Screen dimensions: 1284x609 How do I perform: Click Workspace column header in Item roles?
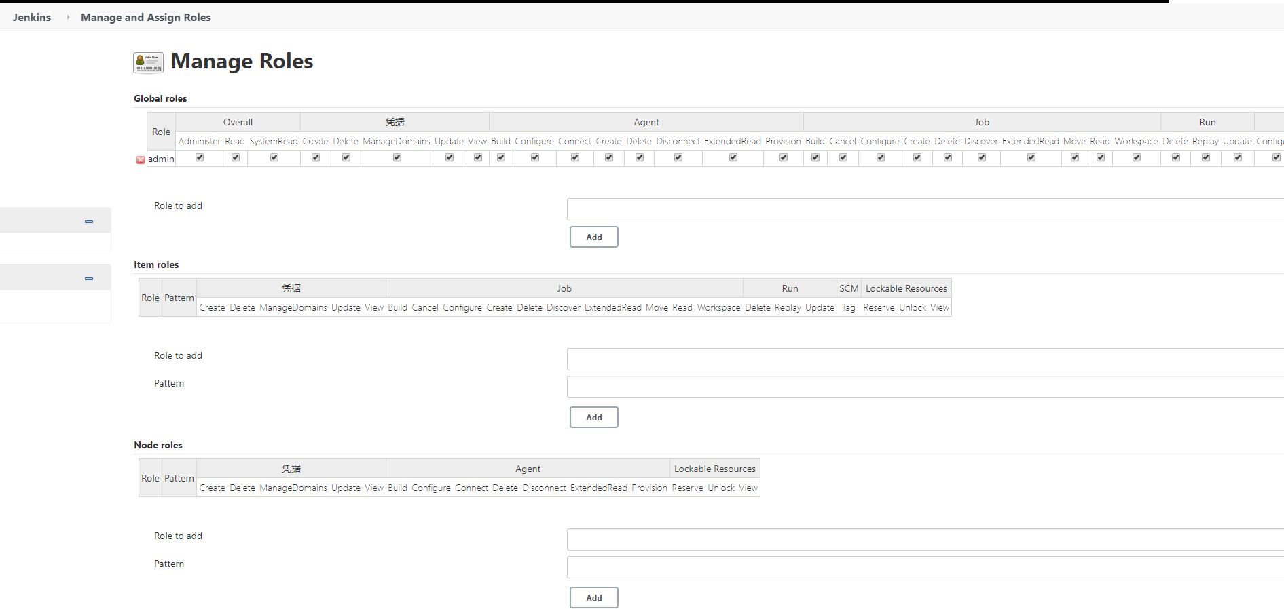coord(718,307)
